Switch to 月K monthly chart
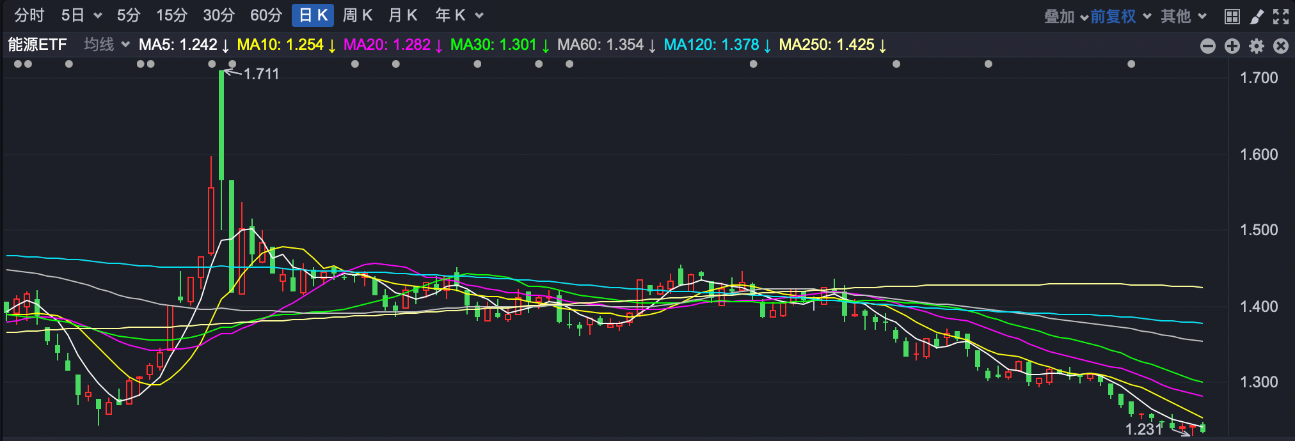Screen dimensions: 1295x441 pyautogui.click(x=403, y=15)
